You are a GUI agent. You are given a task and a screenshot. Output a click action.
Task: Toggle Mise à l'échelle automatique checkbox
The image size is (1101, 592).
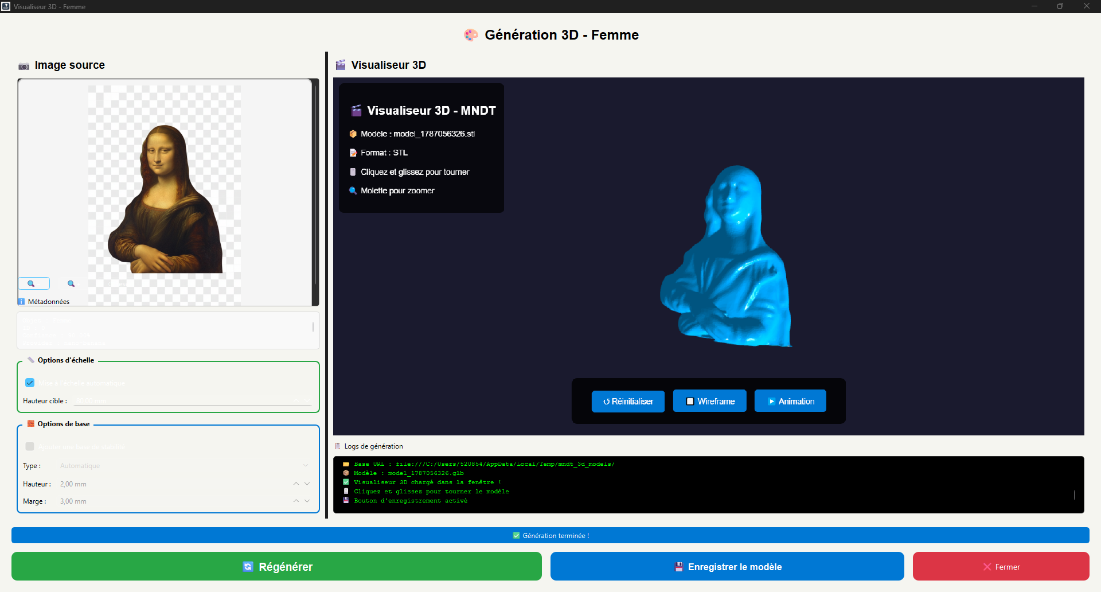click(x=30, y=383)
